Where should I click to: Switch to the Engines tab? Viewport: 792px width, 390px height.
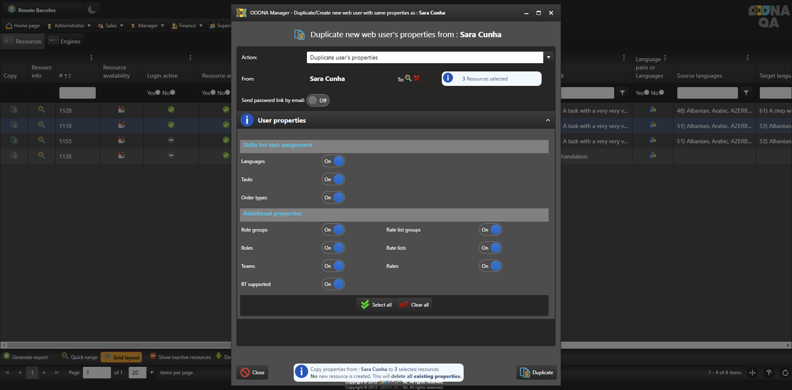point(65,41)
